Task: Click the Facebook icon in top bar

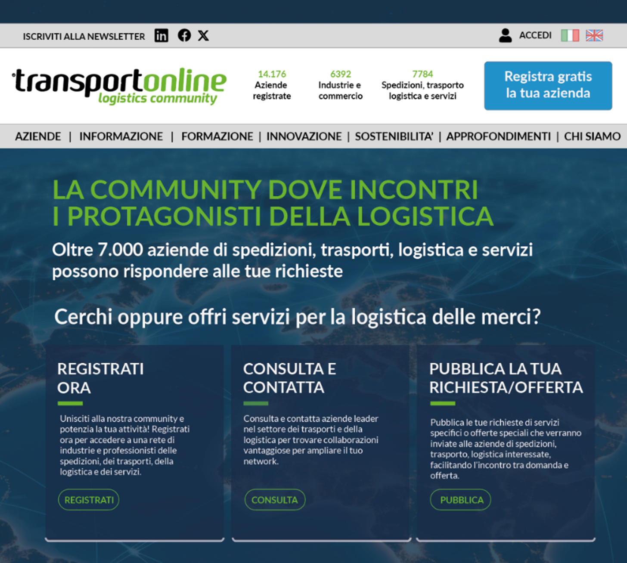Action: (x=184, y=35)
